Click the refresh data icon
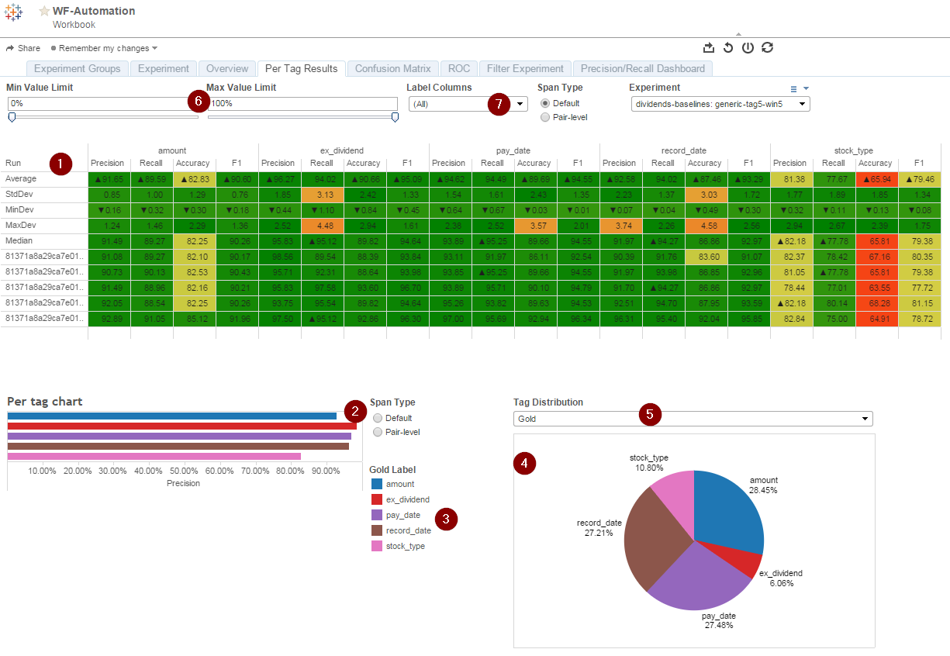This screenshot has width=950, height=656. [x=767, y=47]
